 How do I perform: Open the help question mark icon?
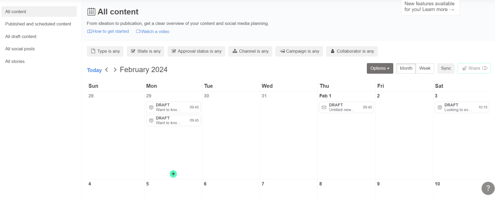click(x=488, y=188)
